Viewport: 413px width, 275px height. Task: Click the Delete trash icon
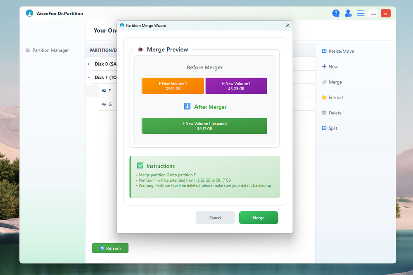tap(324, 113)
